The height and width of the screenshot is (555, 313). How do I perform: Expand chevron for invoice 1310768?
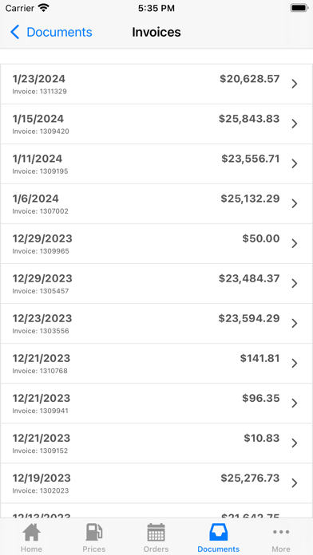pos(294,363)
